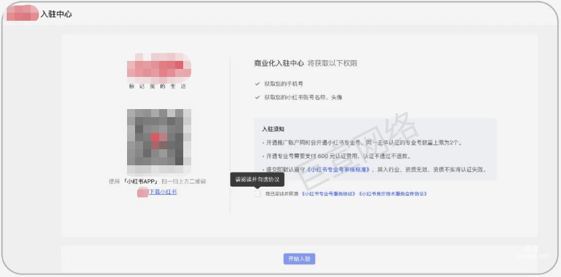Click the small icon left of 下载小红书
The image size is (561, 277).
[142, 192]
